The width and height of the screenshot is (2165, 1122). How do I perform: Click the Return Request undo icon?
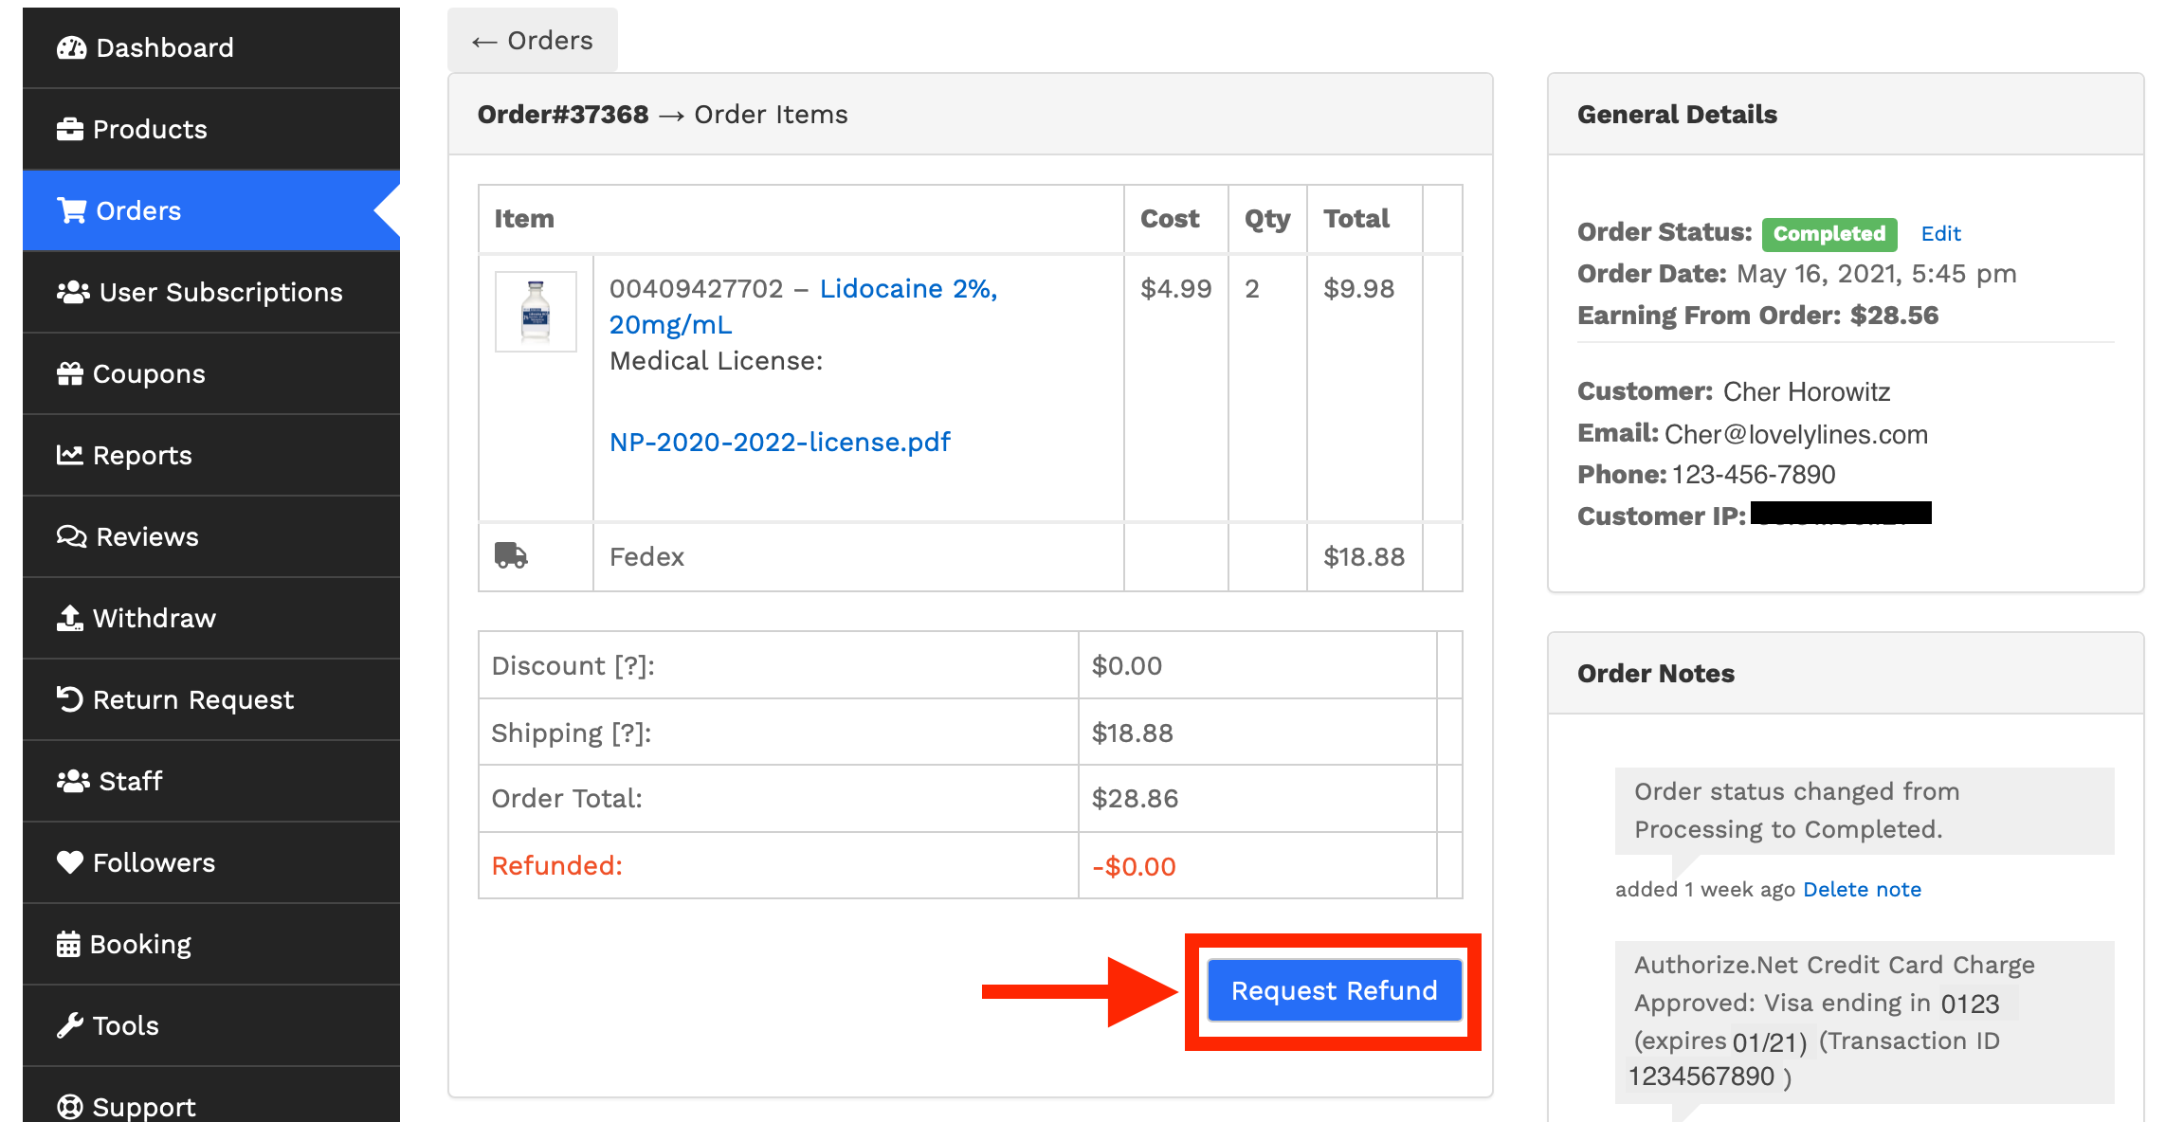click(70, 699)
